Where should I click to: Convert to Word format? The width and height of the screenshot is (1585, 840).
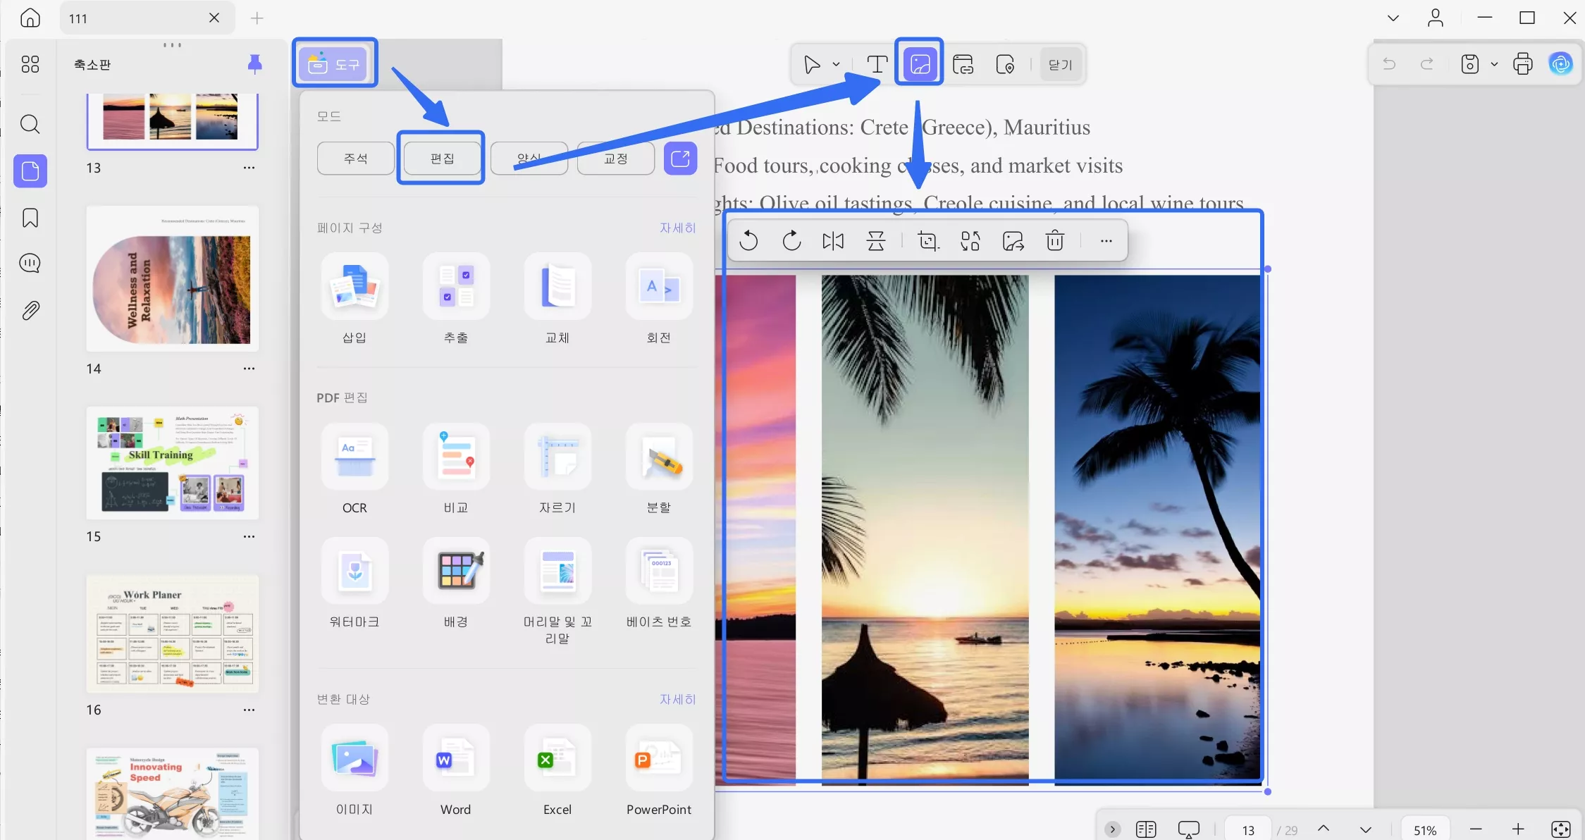coord(456,771)
